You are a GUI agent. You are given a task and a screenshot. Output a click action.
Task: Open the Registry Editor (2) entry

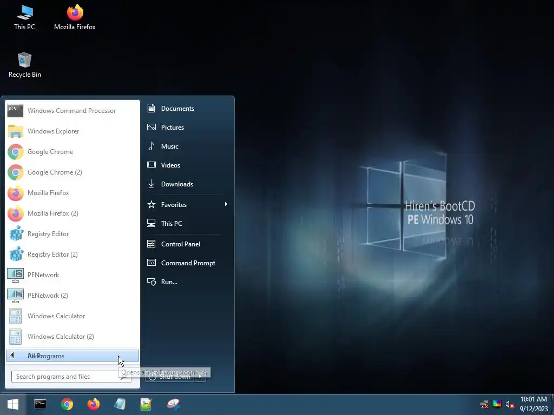pyautogui.click(x=72, y=255)
